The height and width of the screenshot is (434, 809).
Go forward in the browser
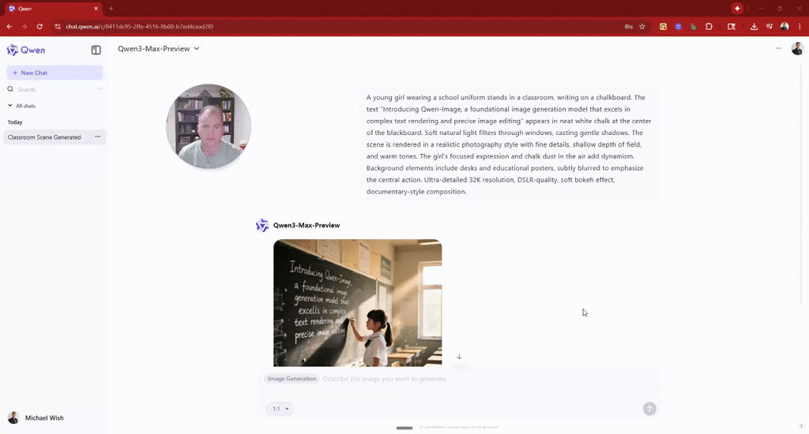point(24,26)
